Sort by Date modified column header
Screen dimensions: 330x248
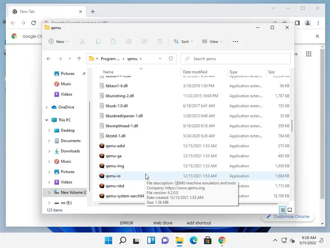(x=195, y=72)
